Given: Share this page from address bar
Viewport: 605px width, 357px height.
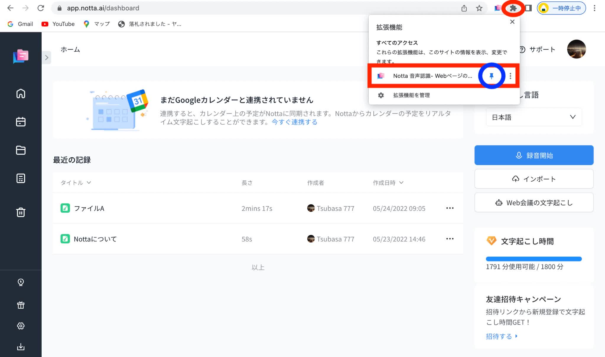Looking at the screenshot, I should (x=464, y=8).
